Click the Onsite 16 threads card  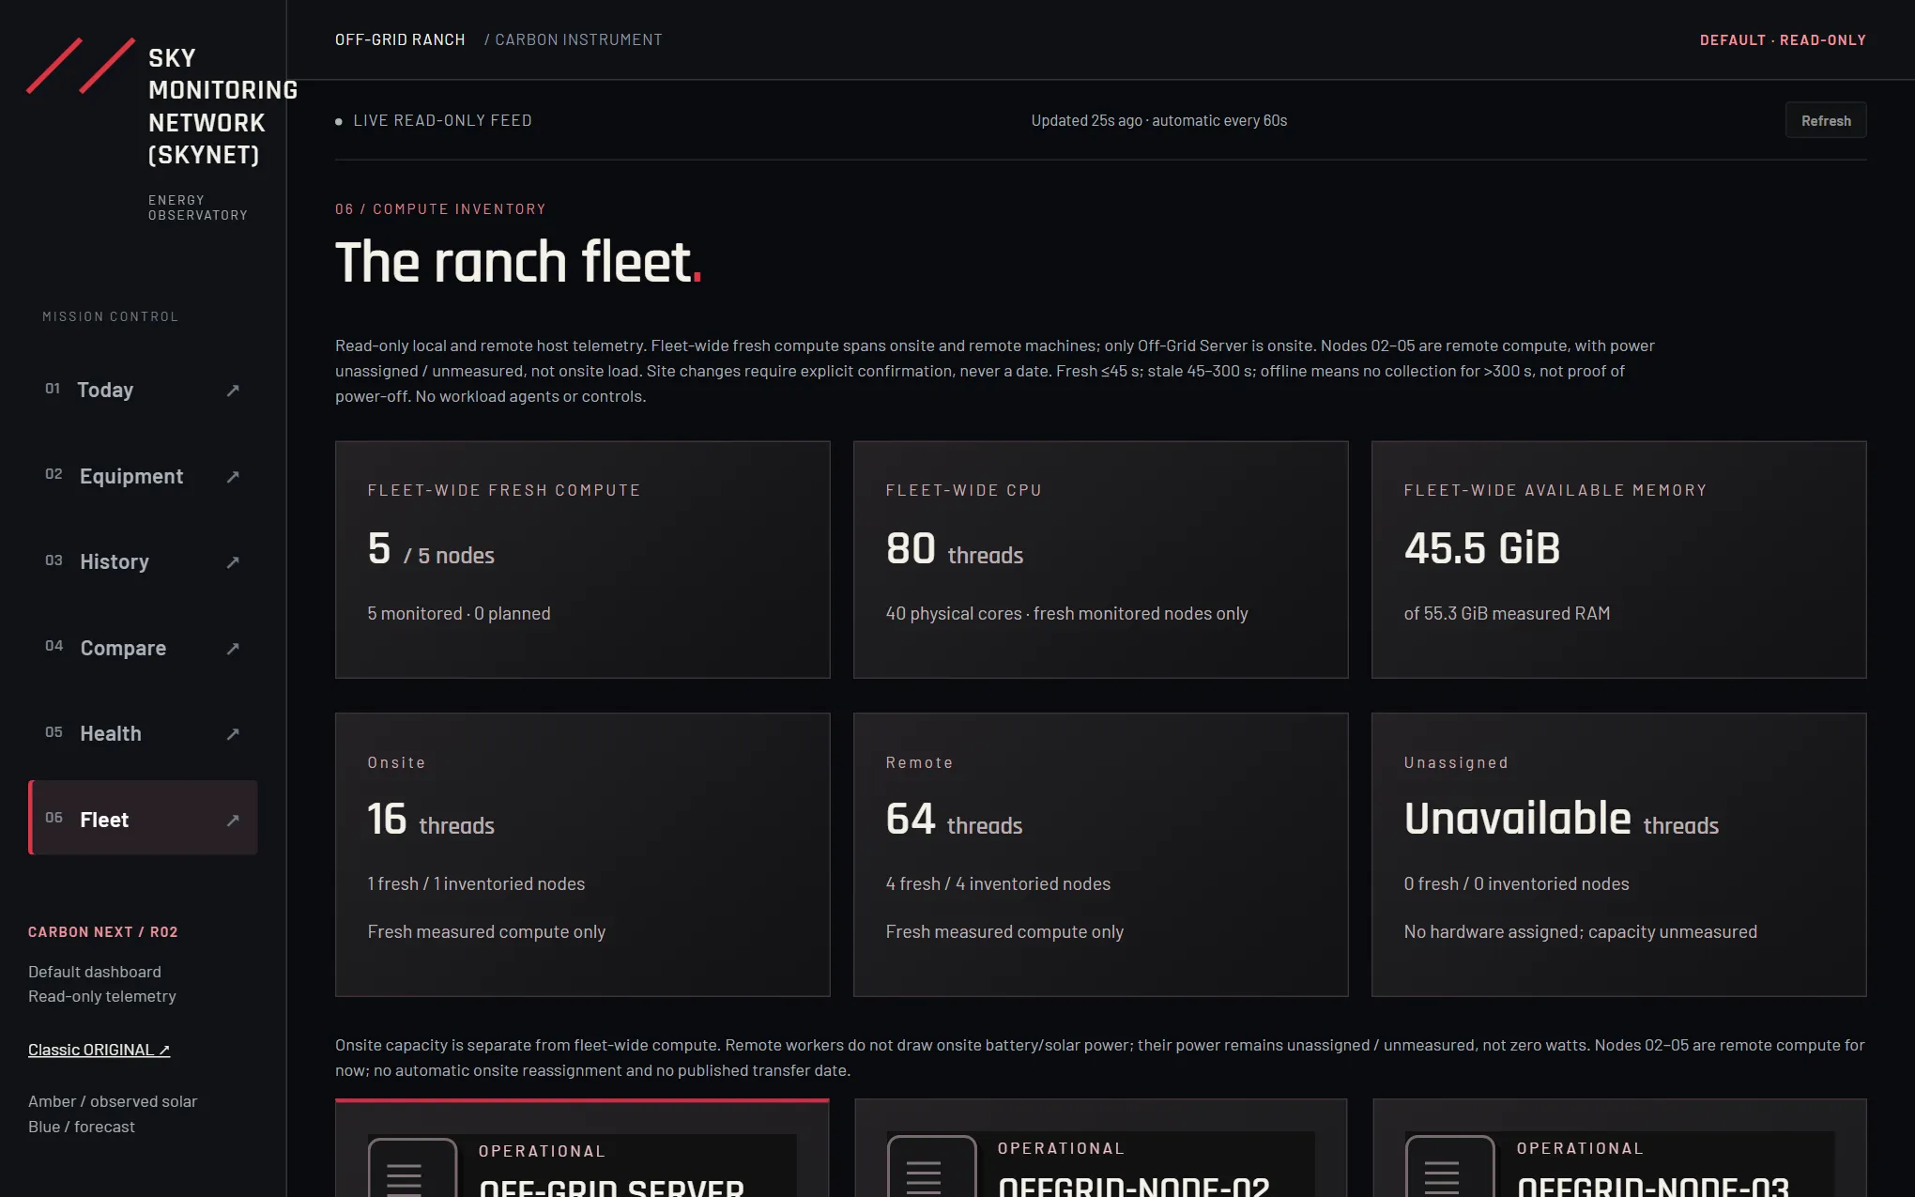click(x=583, y=854)
